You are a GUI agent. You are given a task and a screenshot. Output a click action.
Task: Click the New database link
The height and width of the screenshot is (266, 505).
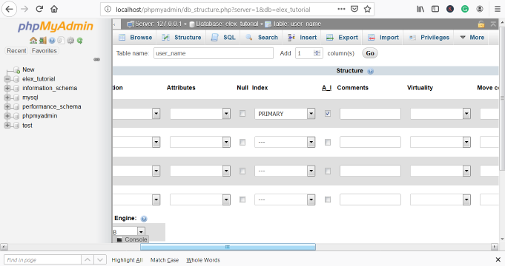point(28,69)
